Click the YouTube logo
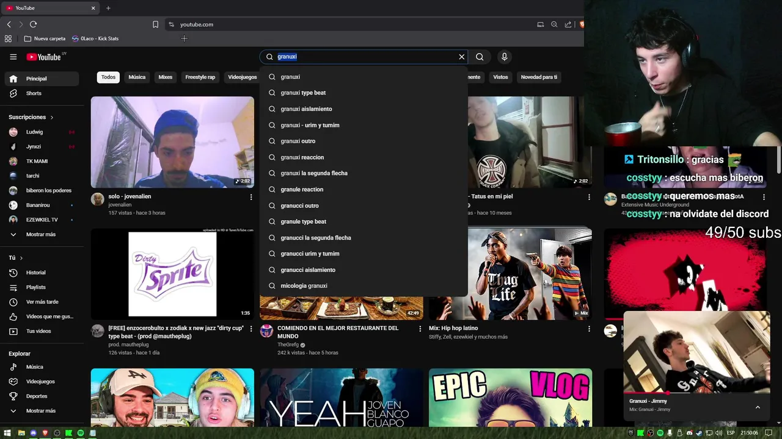782x439 pixels. point(44,57)
